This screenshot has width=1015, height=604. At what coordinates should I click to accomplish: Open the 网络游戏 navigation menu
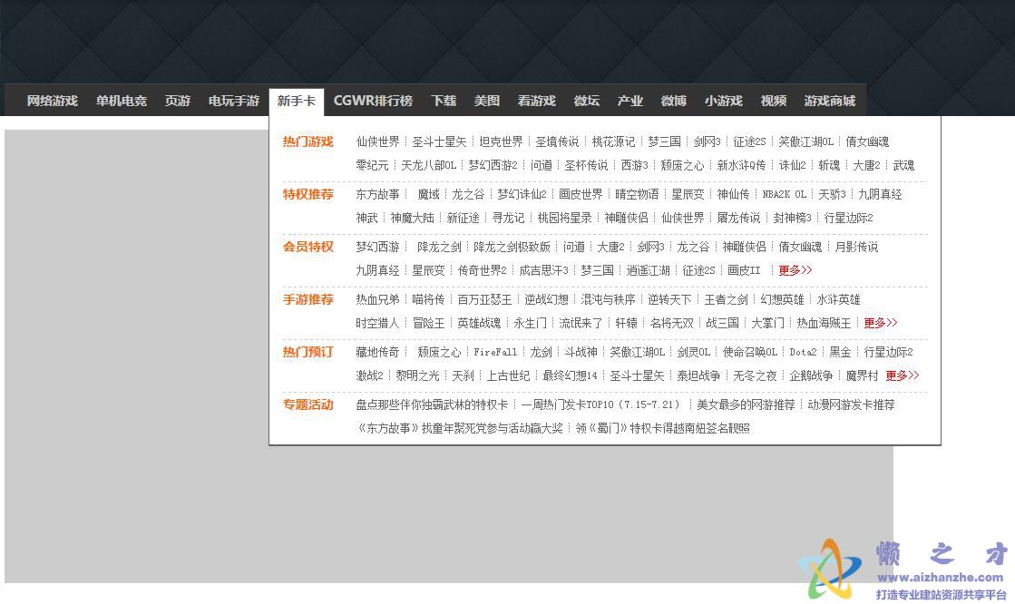coord(53,101)
